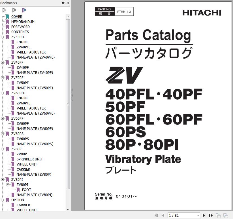Screen dimensions: 233x219
Task: Click the panel splitter grip handle
Action: click(x=72, y=95)
